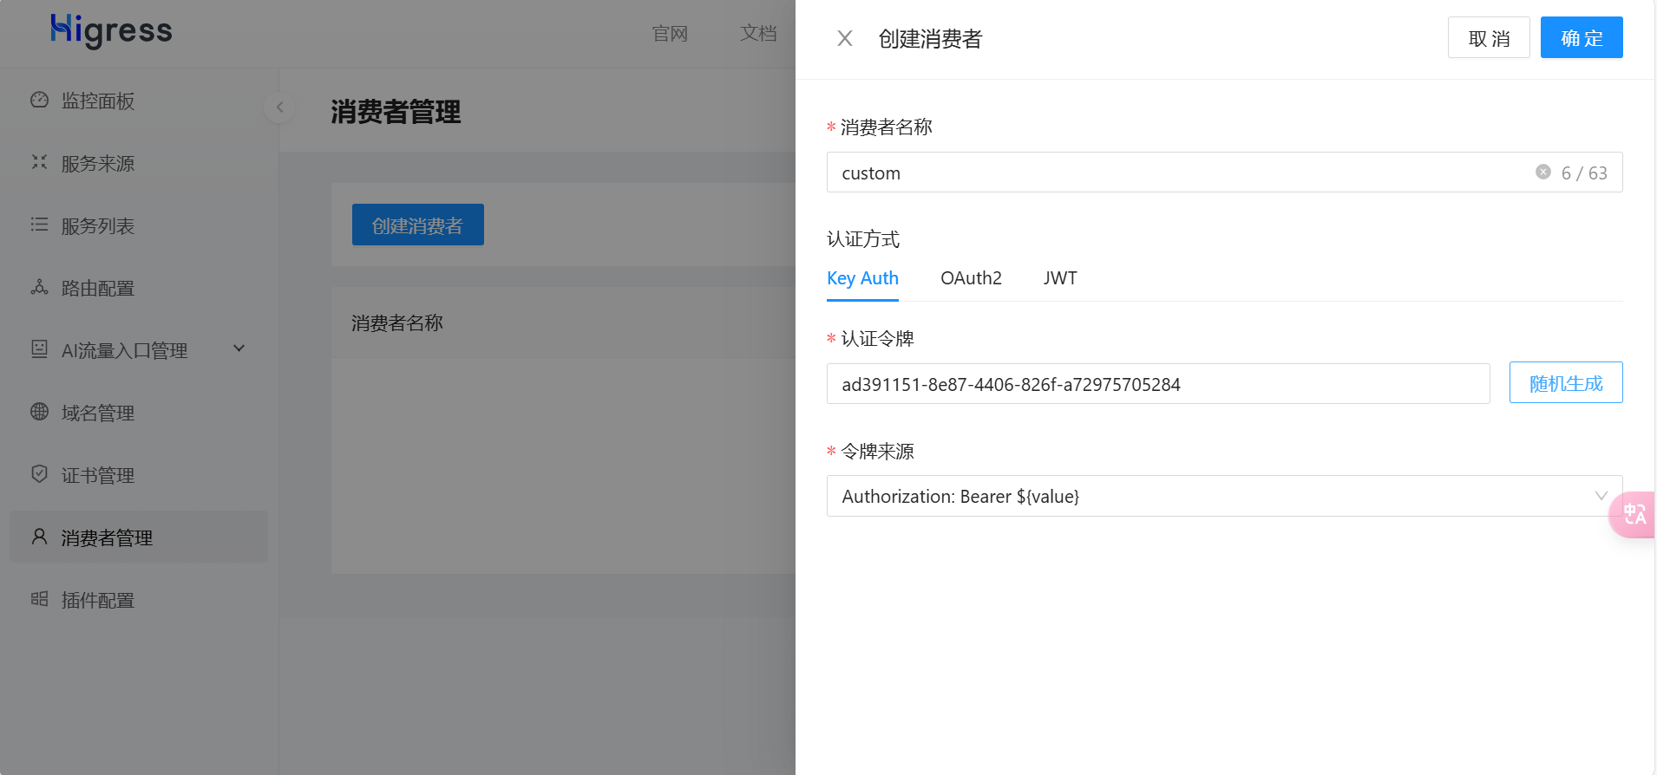Click the 认证令牌 input field
This screenshot has height=775, width=1657.
[1157, 384]
